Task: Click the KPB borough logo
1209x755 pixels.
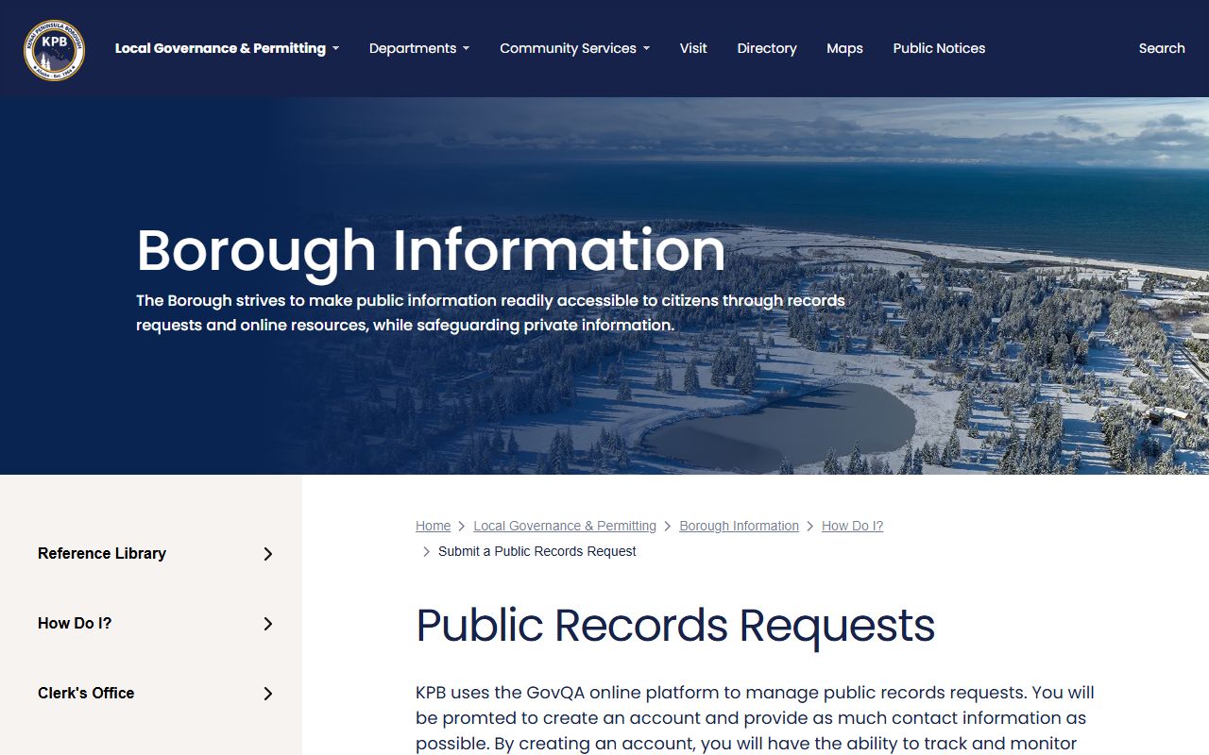Action: [54, 49]
